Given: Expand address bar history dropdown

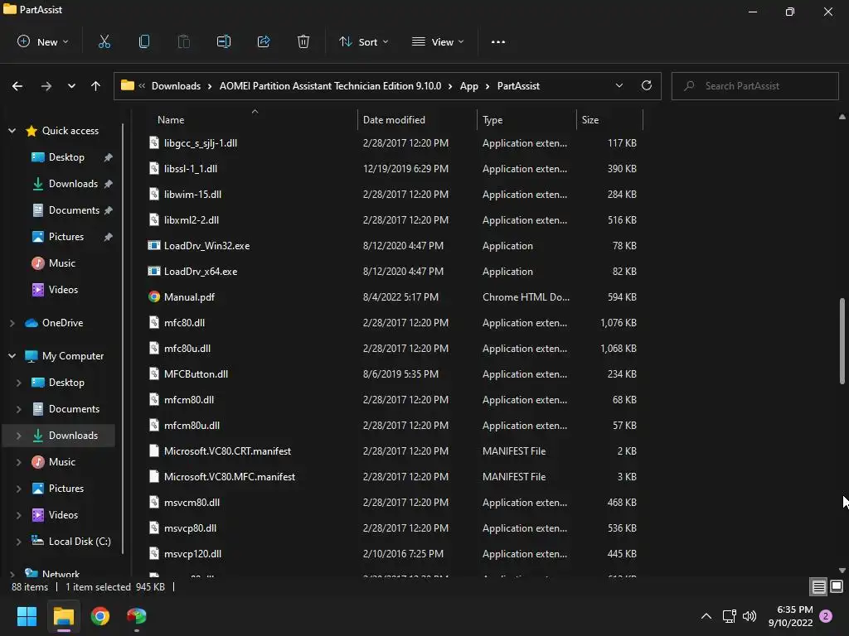Looking at the screenshot, I should coord(619,85).
